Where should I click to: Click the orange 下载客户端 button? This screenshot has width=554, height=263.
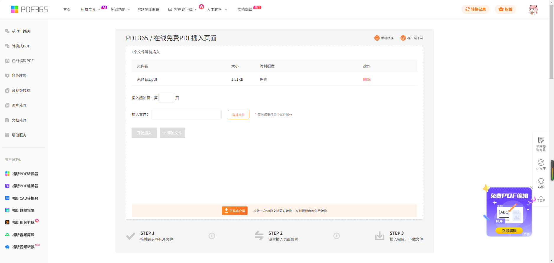pos(235,211)
